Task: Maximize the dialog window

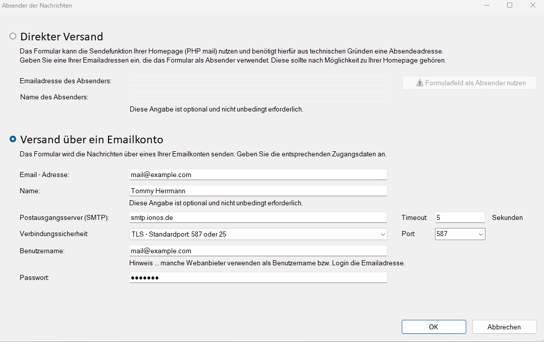Action: [510, 5]
